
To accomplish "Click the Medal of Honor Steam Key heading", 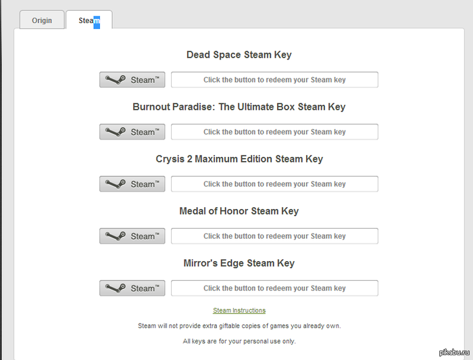I will (239, 211).
